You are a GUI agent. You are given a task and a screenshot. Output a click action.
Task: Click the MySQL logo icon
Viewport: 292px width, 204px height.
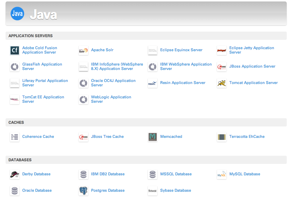pyautogui.click(x=222, y=174)
